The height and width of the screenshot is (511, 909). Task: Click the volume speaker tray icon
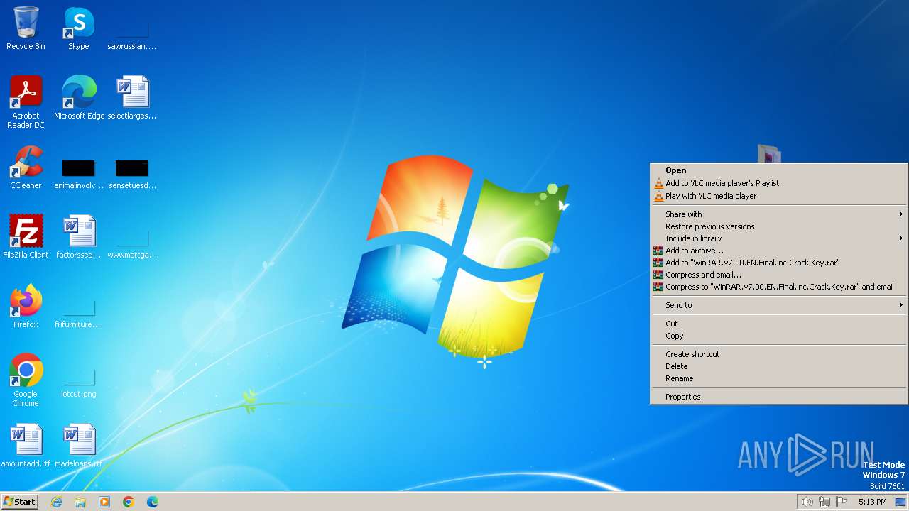click(x=807, y=502)
